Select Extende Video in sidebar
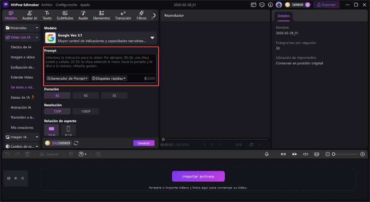This screenshot has height=202, width=370. (x=22, y=77)
